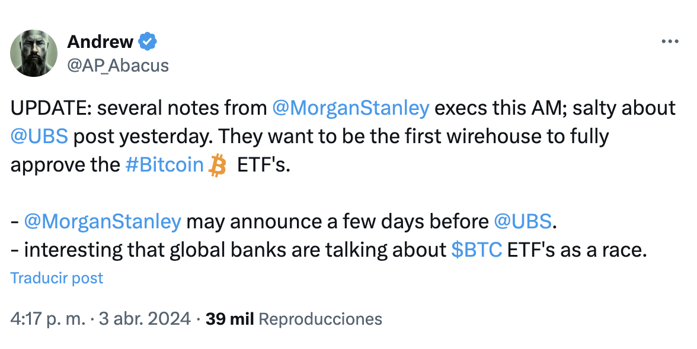Viewport: 697px width, 349px height.
Task: Click Andrew's profile avatar picture
Action: (34, 53)
